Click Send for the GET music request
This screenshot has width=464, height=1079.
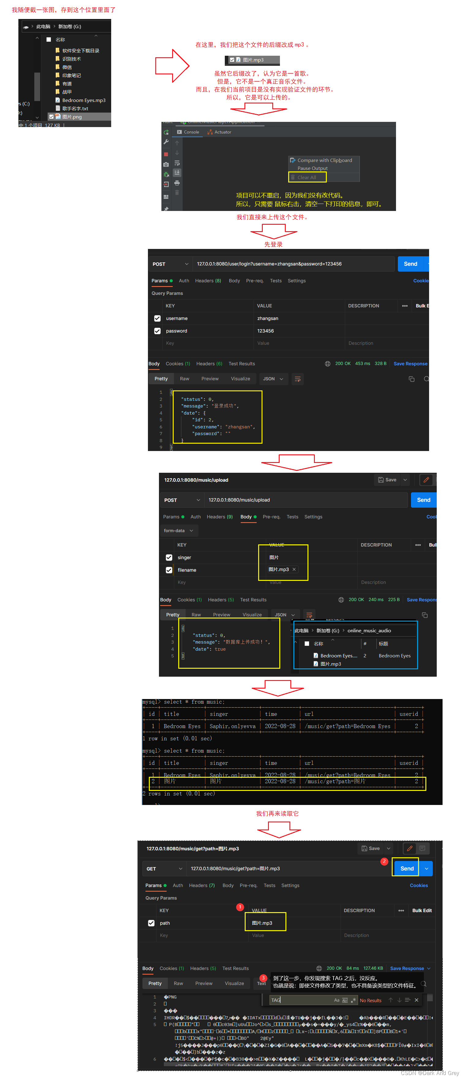pyautogui.click(x=407, y=869)
